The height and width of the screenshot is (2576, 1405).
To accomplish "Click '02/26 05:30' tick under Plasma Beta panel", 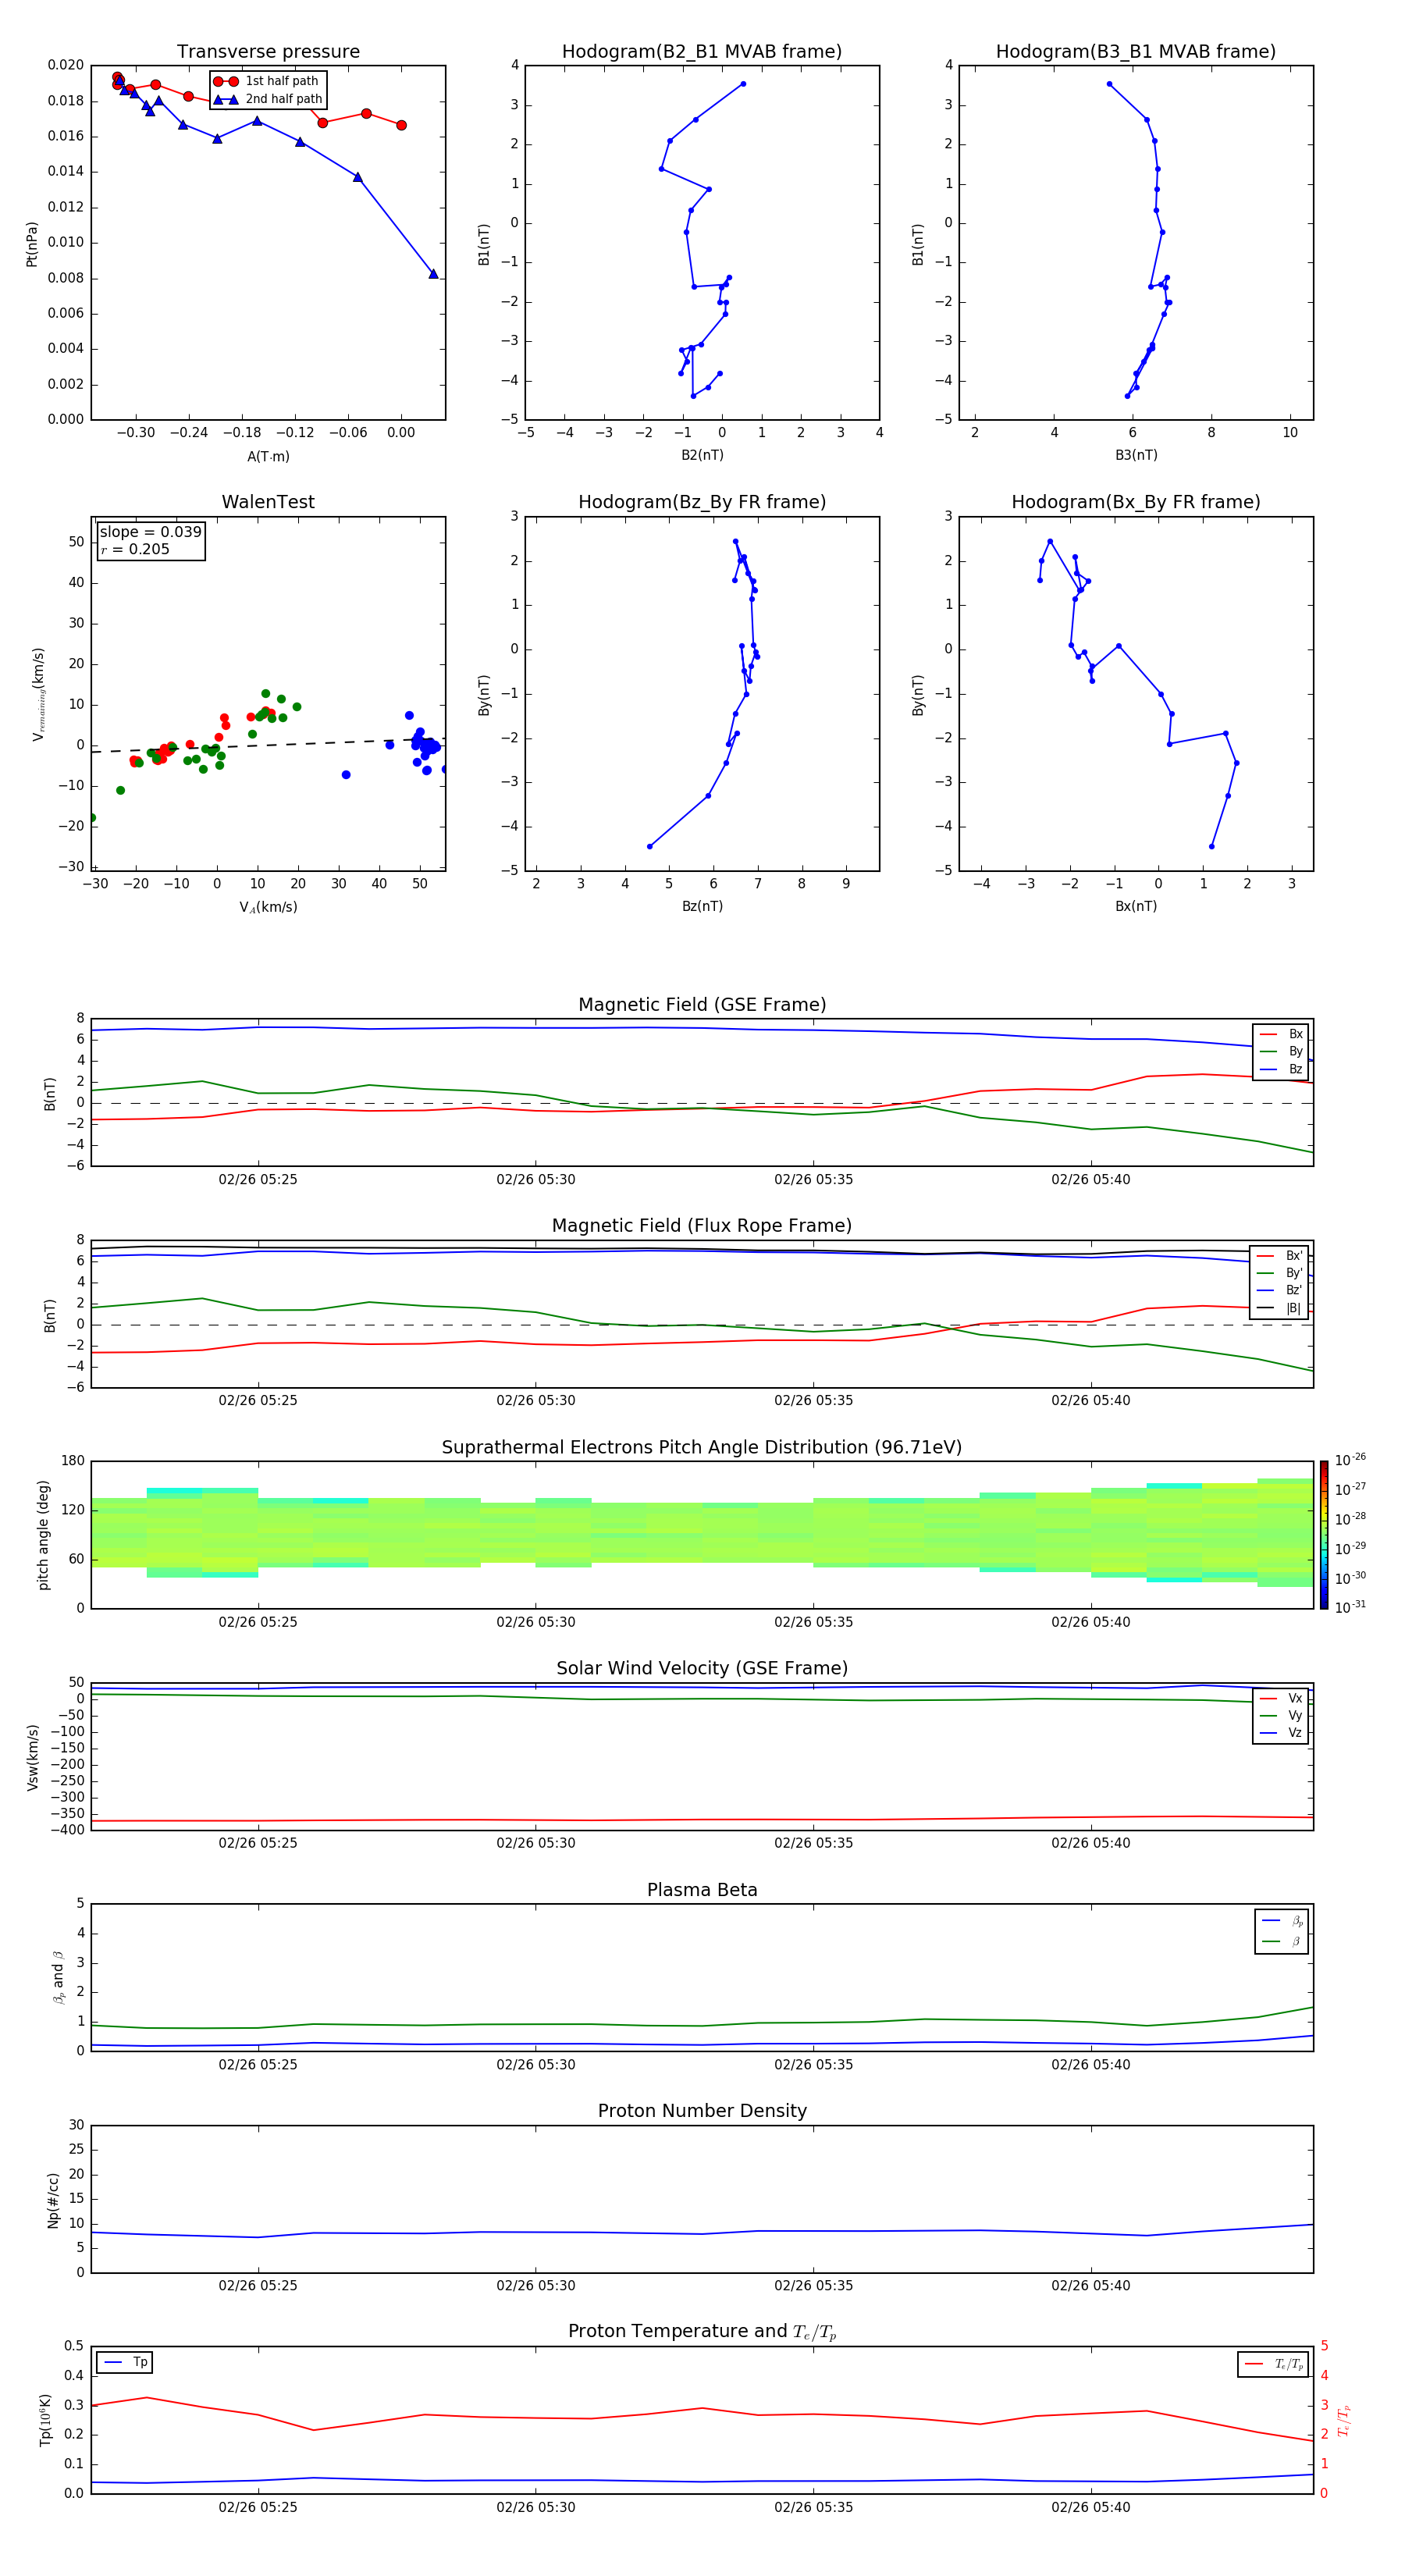I will 536,2065.
